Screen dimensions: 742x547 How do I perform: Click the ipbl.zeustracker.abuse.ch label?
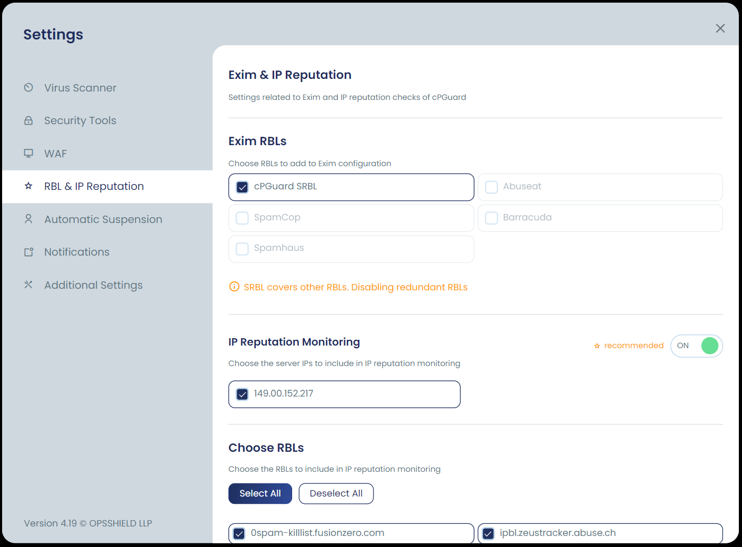click(558, 533)
